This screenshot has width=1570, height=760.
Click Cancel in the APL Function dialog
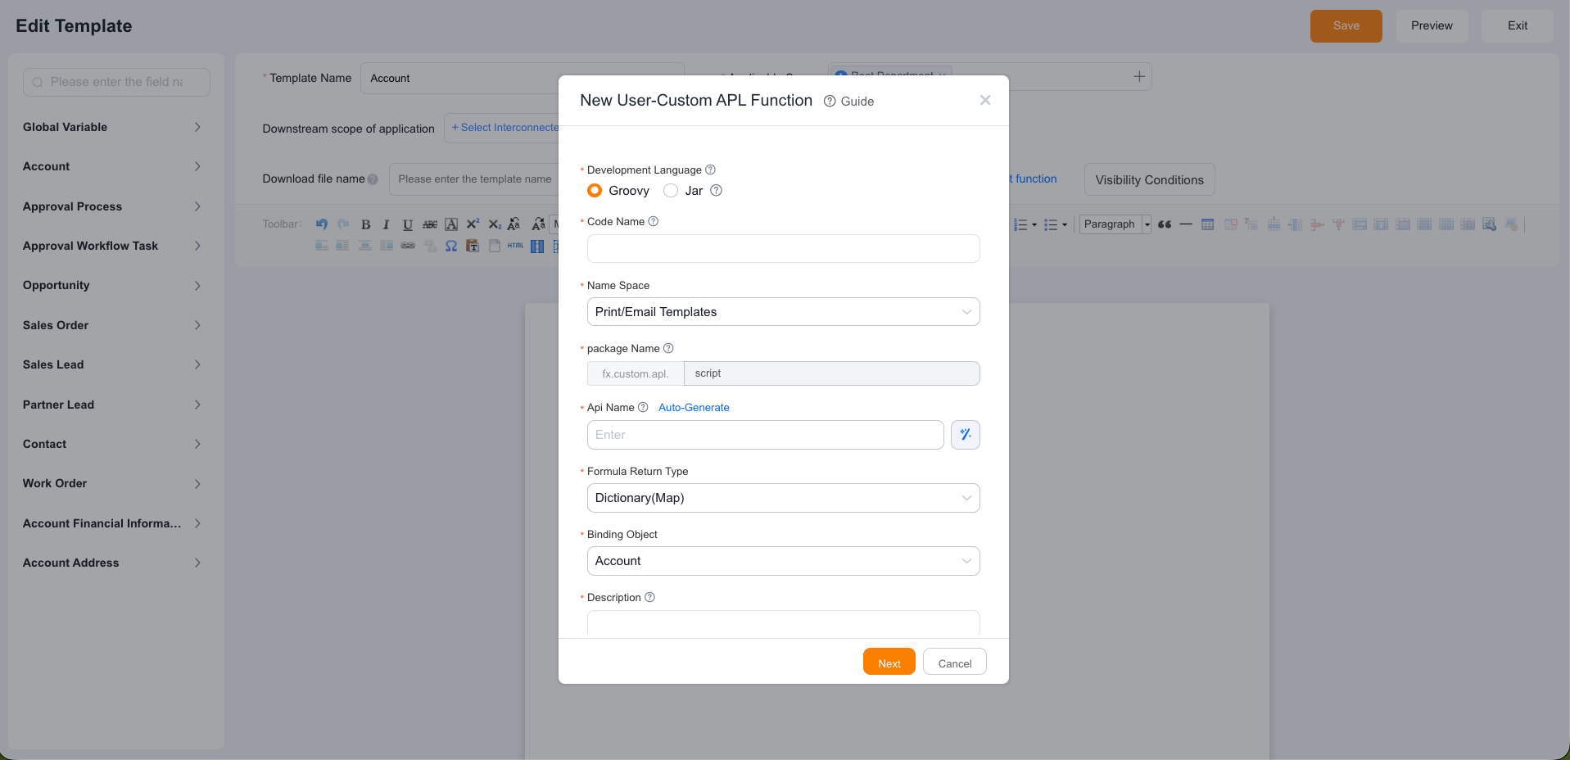point(955,662)
